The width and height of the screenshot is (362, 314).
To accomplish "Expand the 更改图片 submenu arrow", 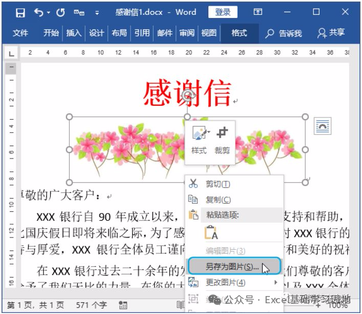I will (x=276, y=283).
